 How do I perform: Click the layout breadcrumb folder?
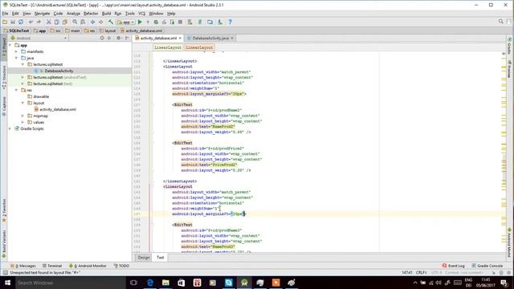coord(108,31)
